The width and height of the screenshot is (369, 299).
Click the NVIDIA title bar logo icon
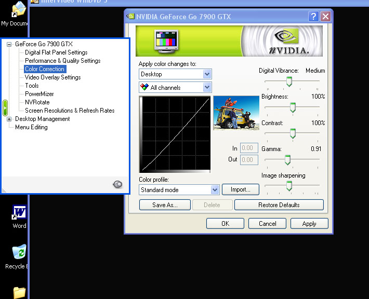click(x=130, y=16)
